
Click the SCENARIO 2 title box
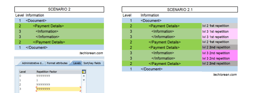point(59,9)
